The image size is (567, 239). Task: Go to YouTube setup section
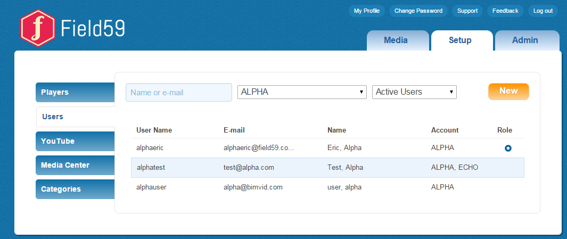point(75,141)
